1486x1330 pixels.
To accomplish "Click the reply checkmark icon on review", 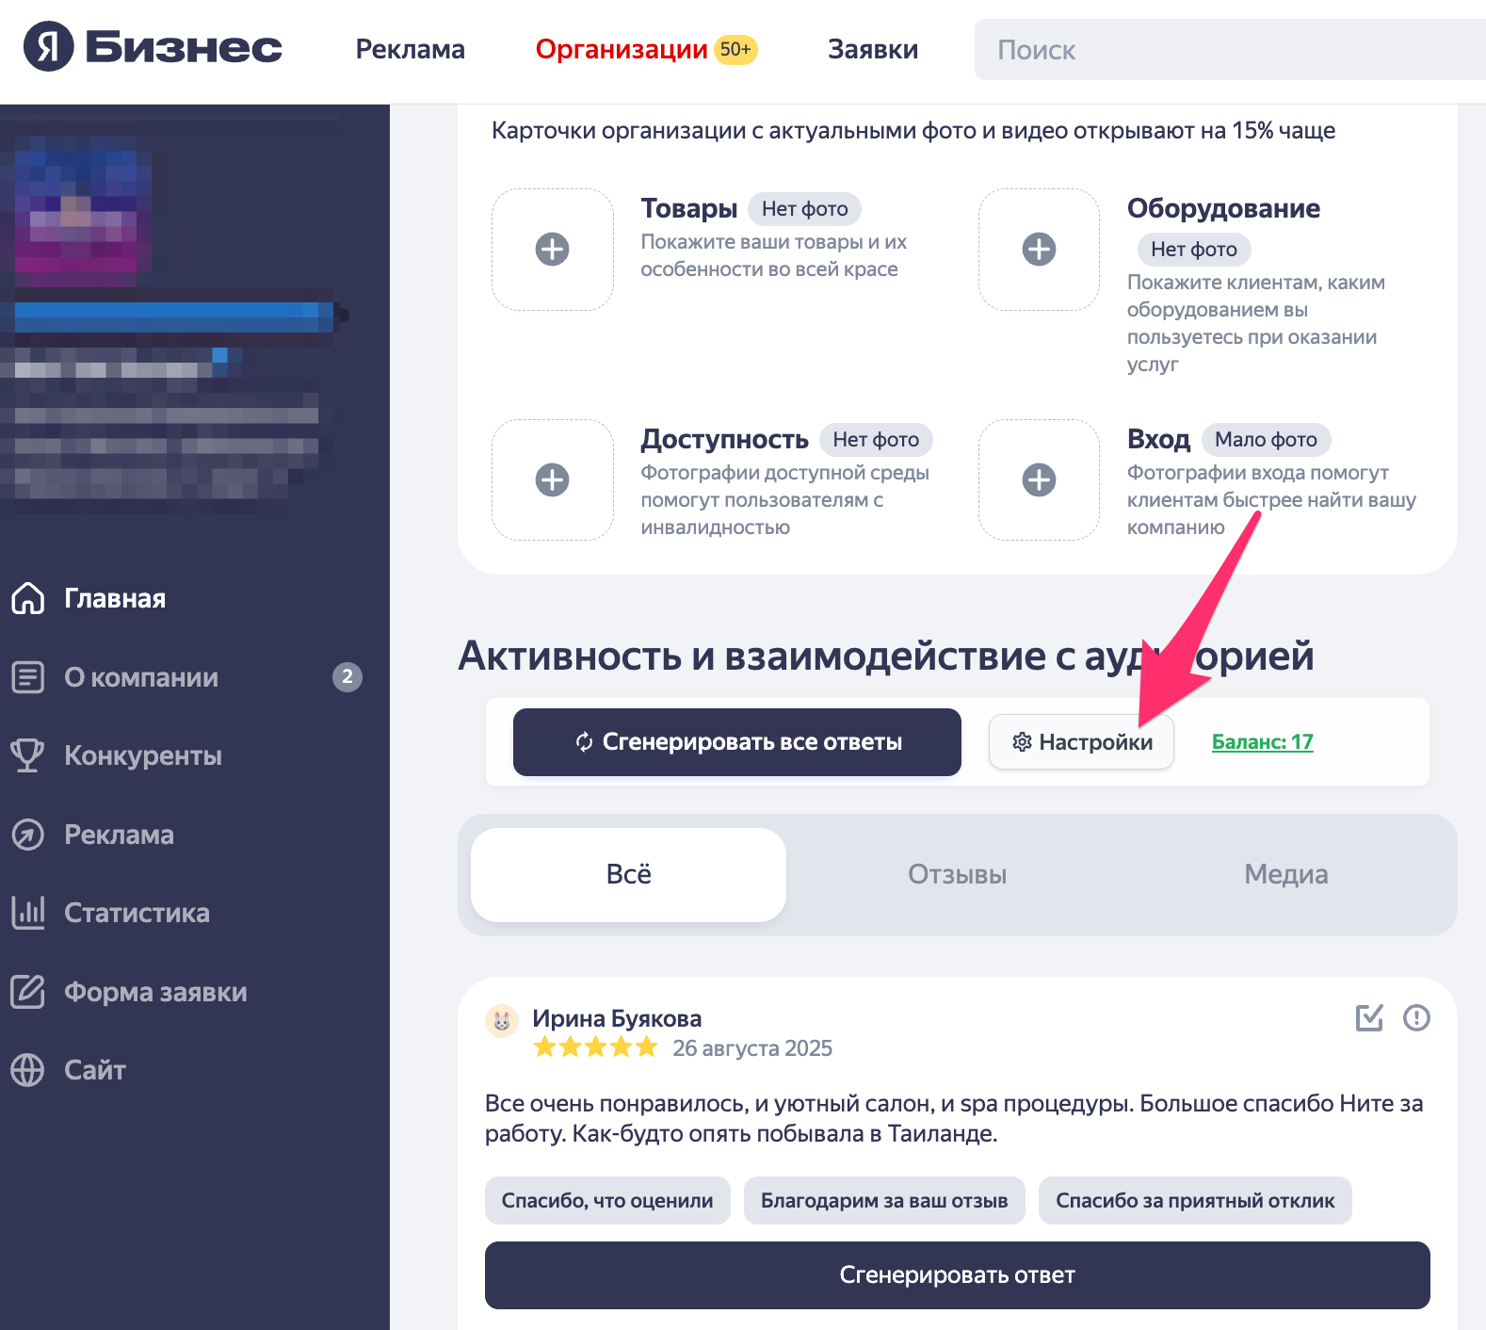I will (x=1369, y=1017).
